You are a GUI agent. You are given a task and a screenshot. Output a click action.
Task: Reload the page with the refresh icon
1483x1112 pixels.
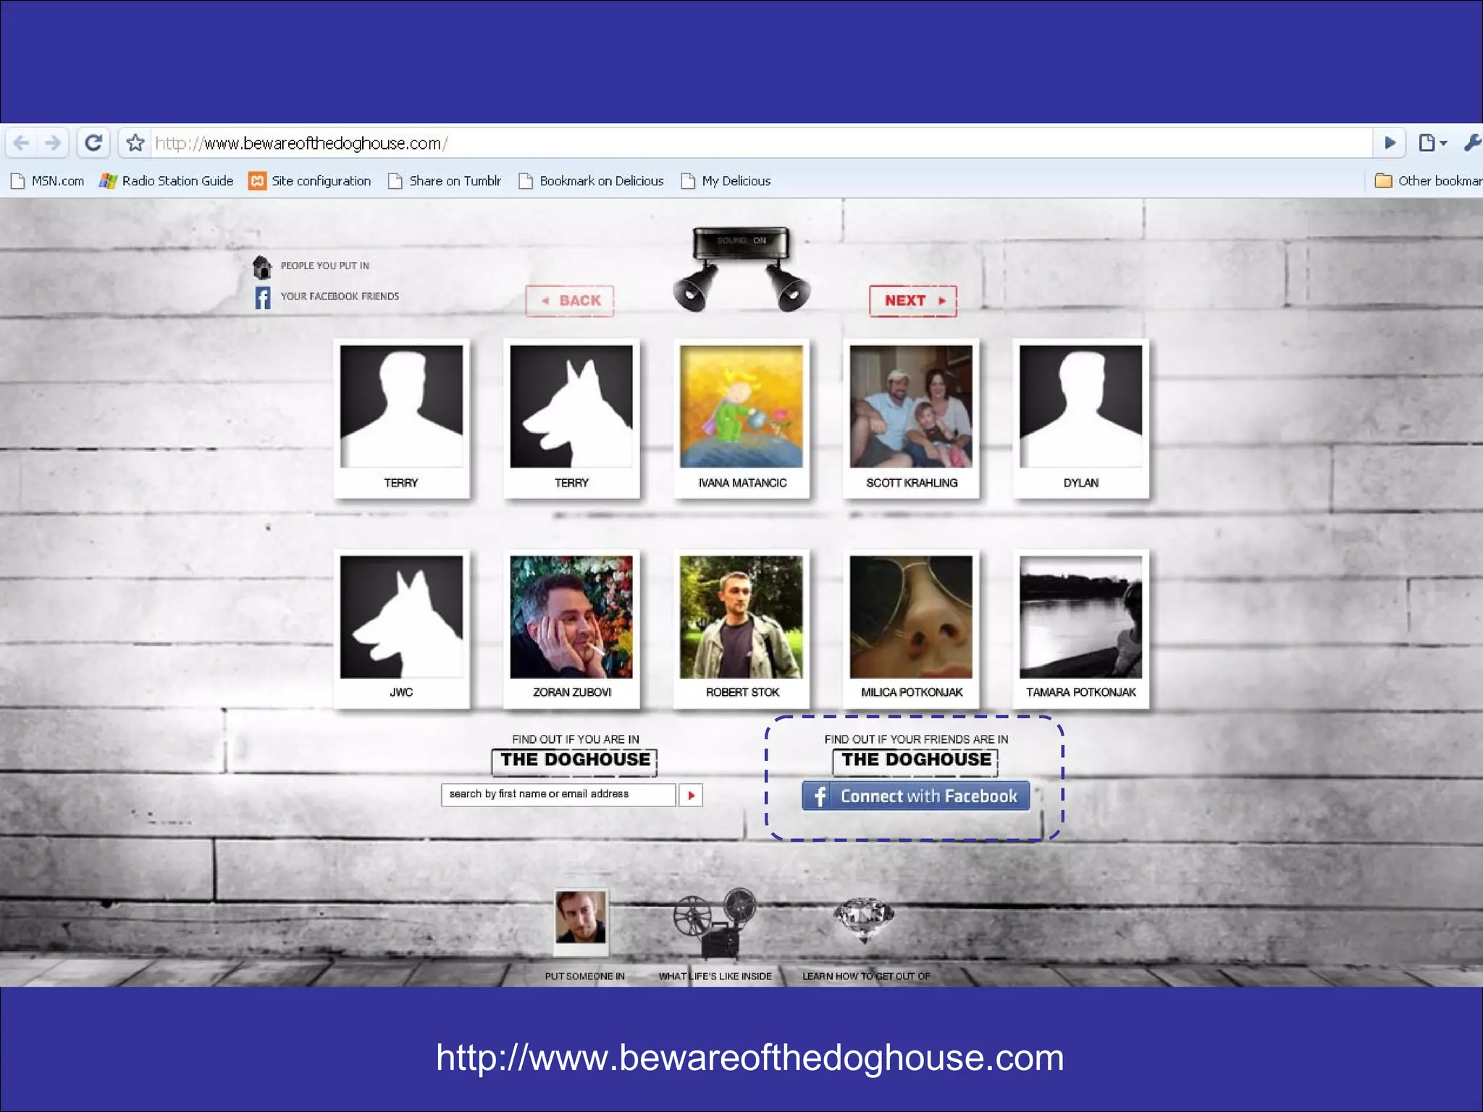click(93, 143)
